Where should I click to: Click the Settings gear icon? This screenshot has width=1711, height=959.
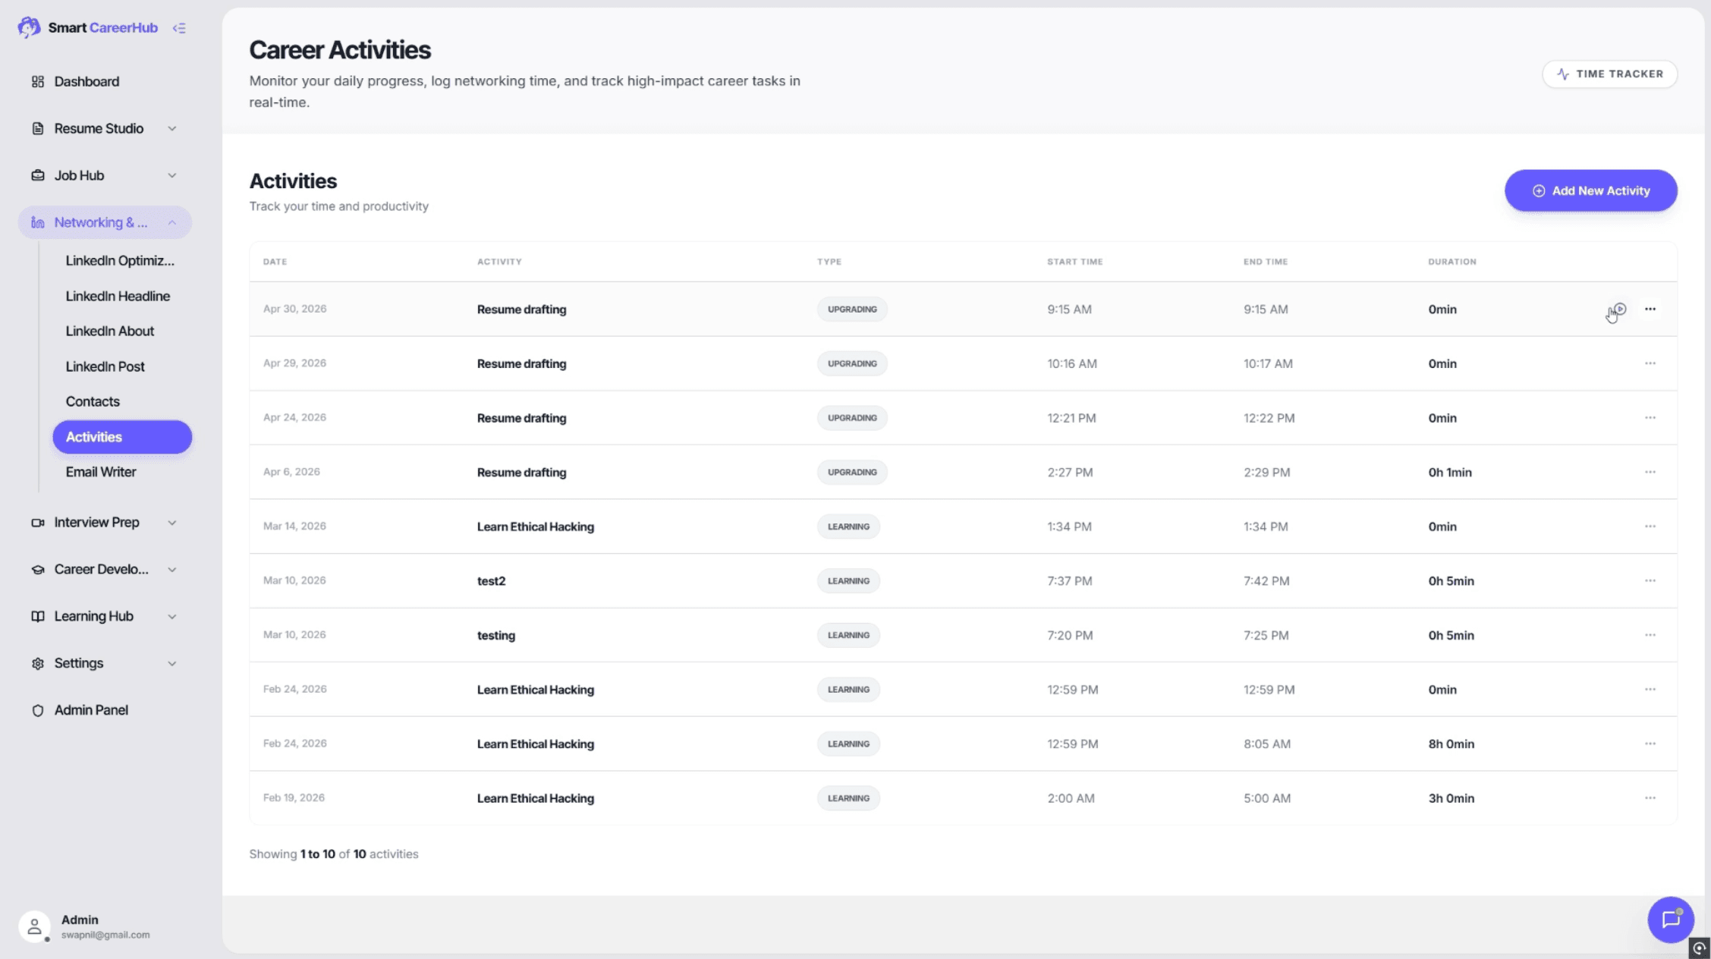37,663
